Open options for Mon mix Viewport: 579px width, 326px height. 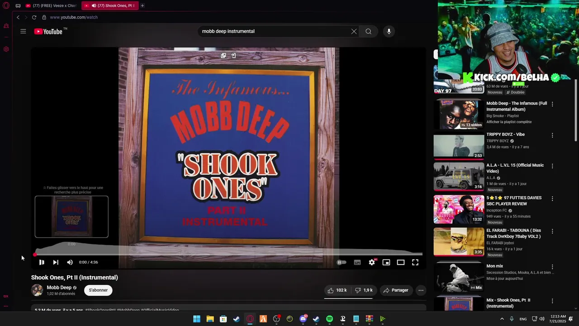552,267
